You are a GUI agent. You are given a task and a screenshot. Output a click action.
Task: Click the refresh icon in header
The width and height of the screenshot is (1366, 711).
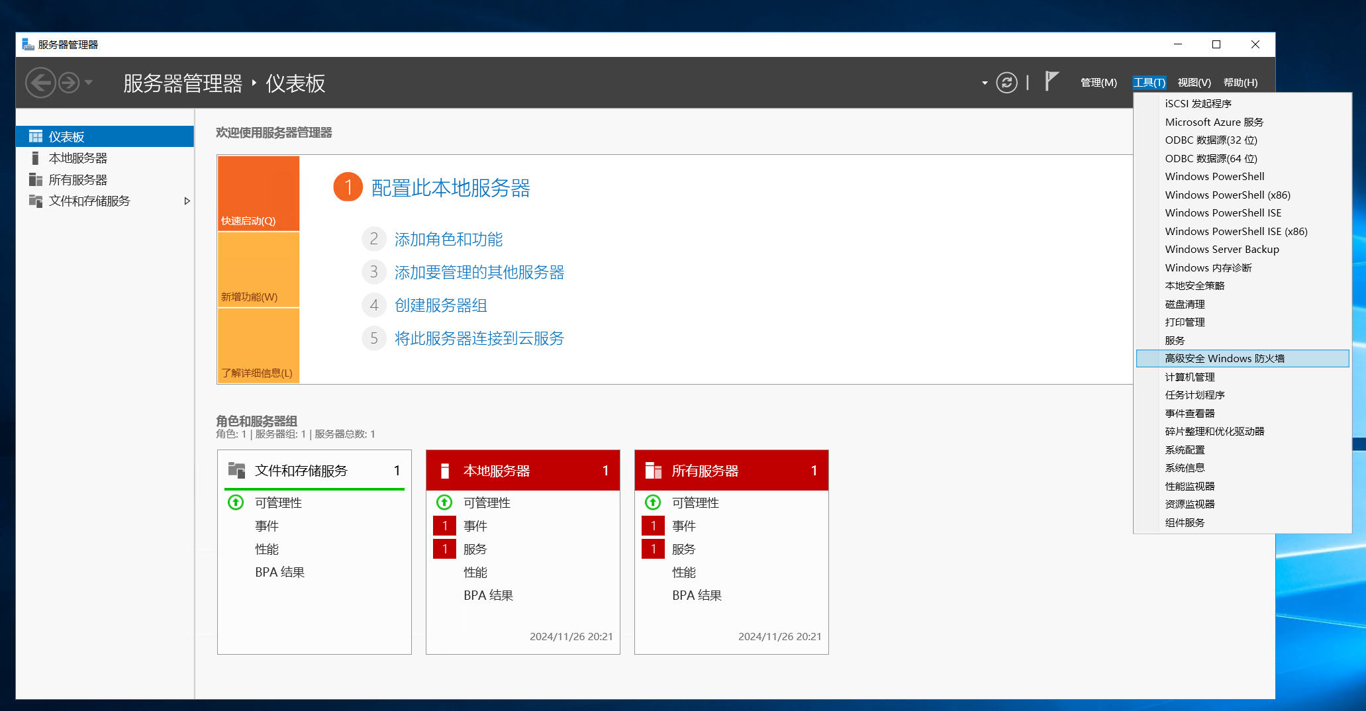point(1006,83)
